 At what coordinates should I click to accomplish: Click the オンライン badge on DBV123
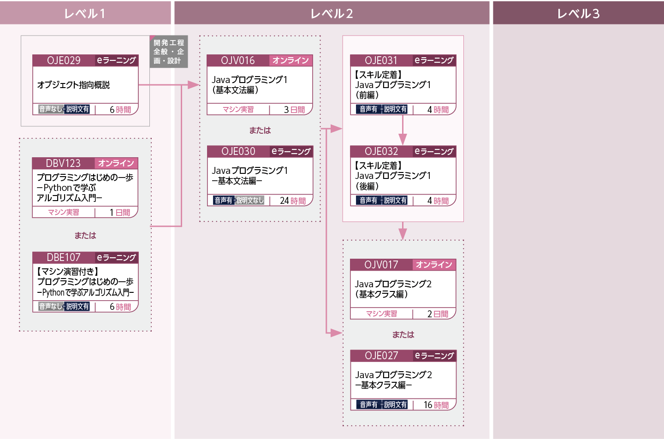point(116,163)
